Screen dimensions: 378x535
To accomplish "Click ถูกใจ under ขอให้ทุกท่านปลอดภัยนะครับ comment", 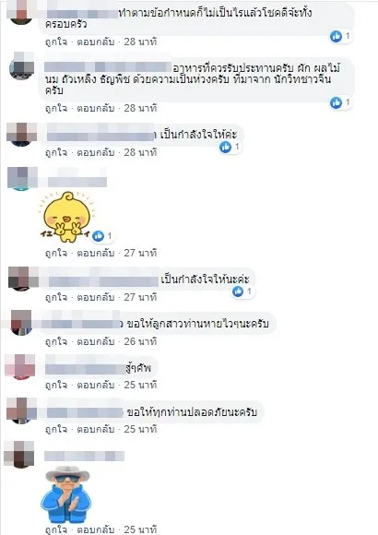I will click(x=56, y=429).
